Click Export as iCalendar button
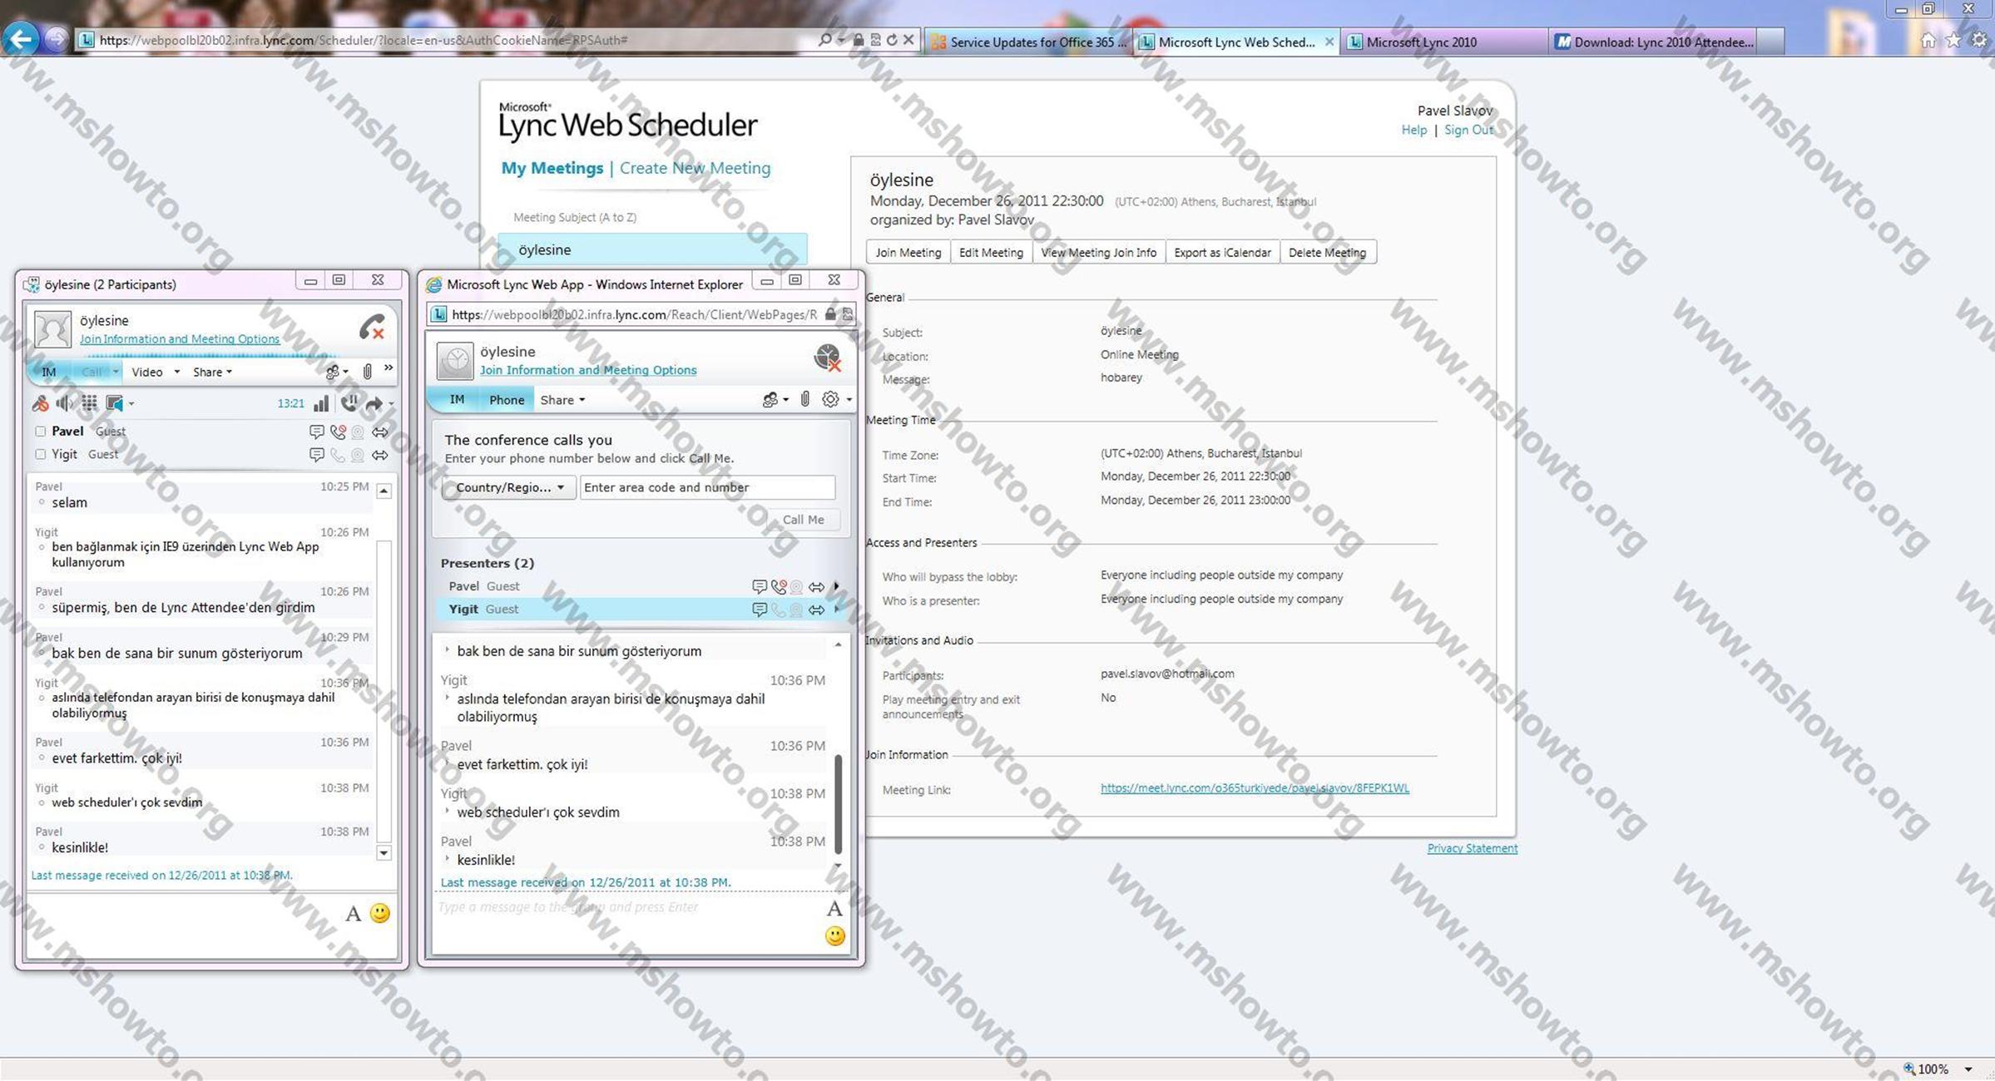The height and width of the screenshot is (1081, 1995). tap(1222, 253)
